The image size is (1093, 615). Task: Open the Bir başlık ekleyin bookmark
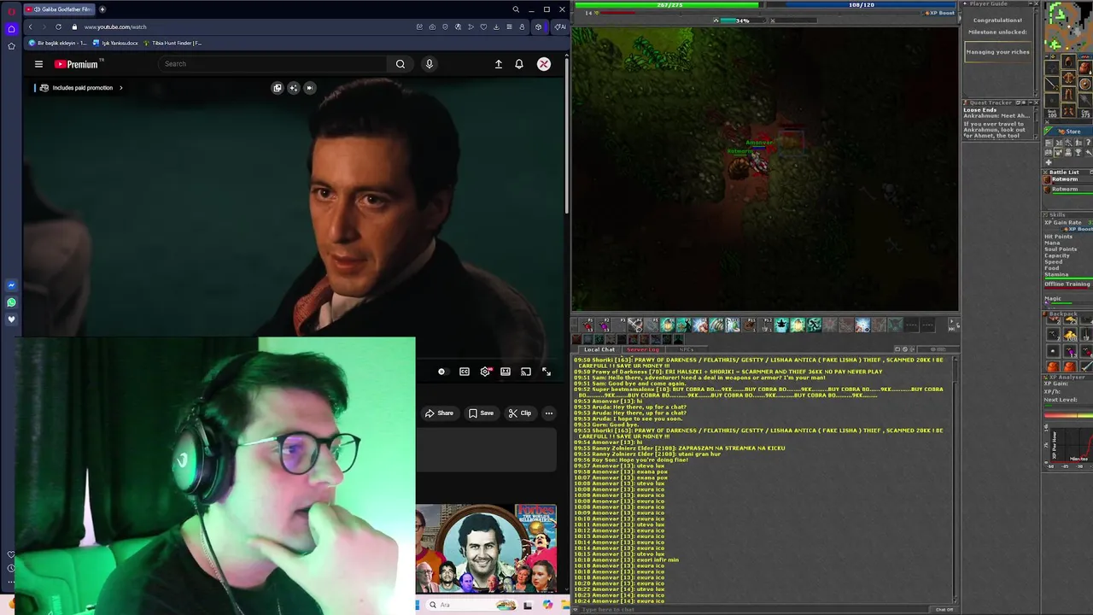point(58,43)
